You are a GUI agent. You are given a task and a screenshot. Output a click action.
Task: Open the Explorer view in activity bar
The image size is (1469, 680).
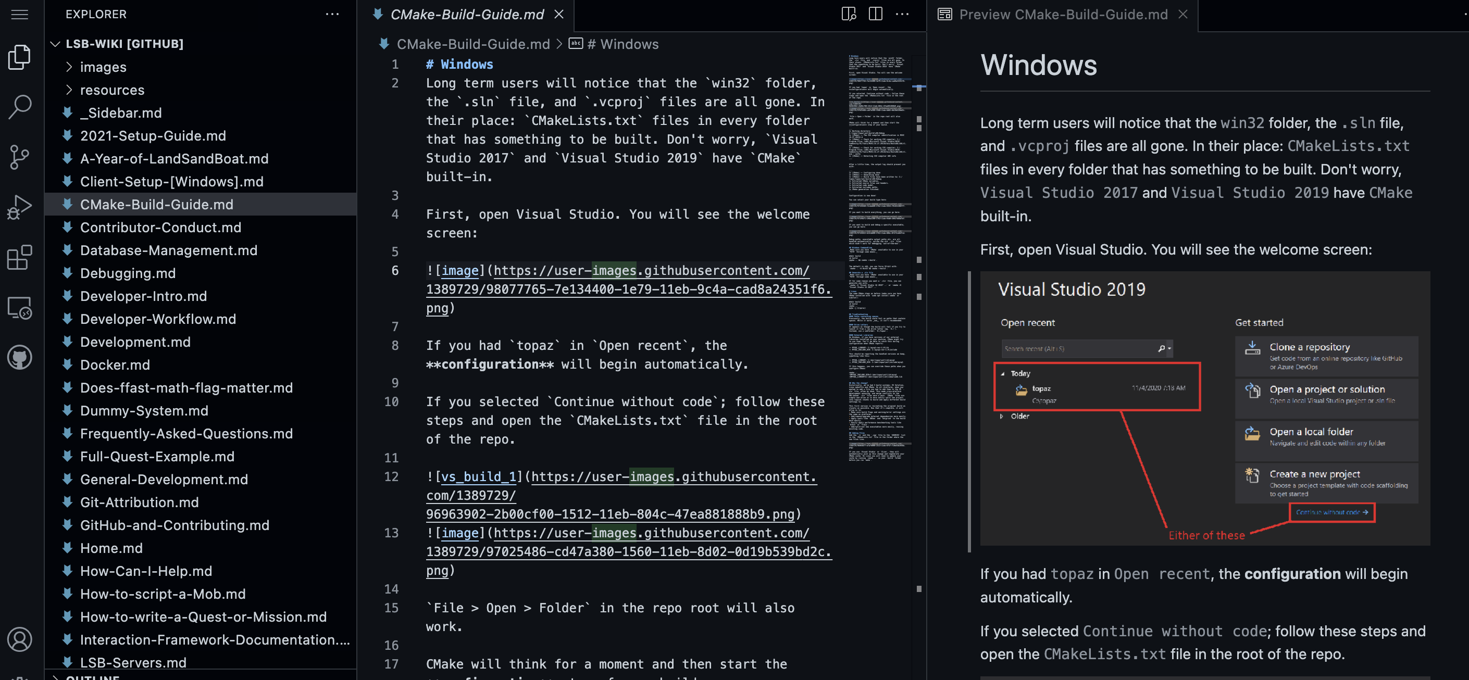click(19, 57)
